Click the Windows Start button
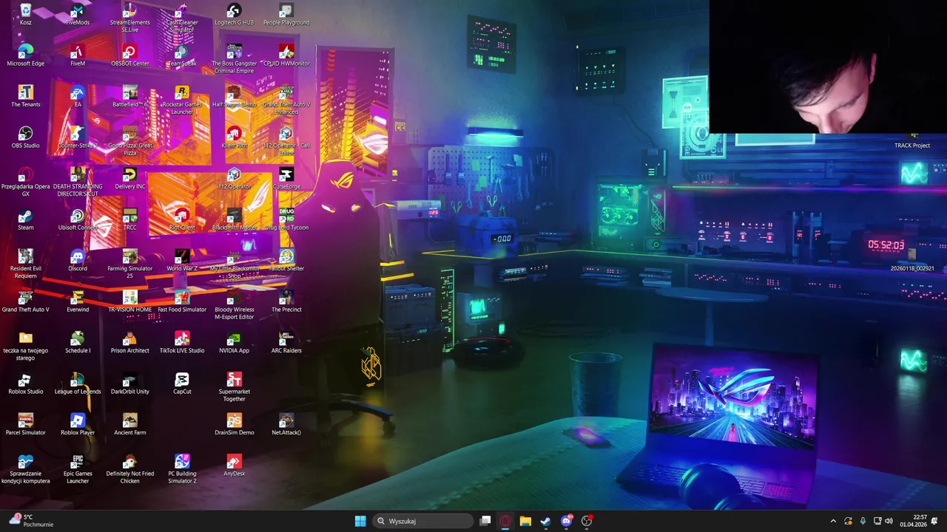Image resolution: width=947 pixels, height=532 pixels. pos(360,521)
